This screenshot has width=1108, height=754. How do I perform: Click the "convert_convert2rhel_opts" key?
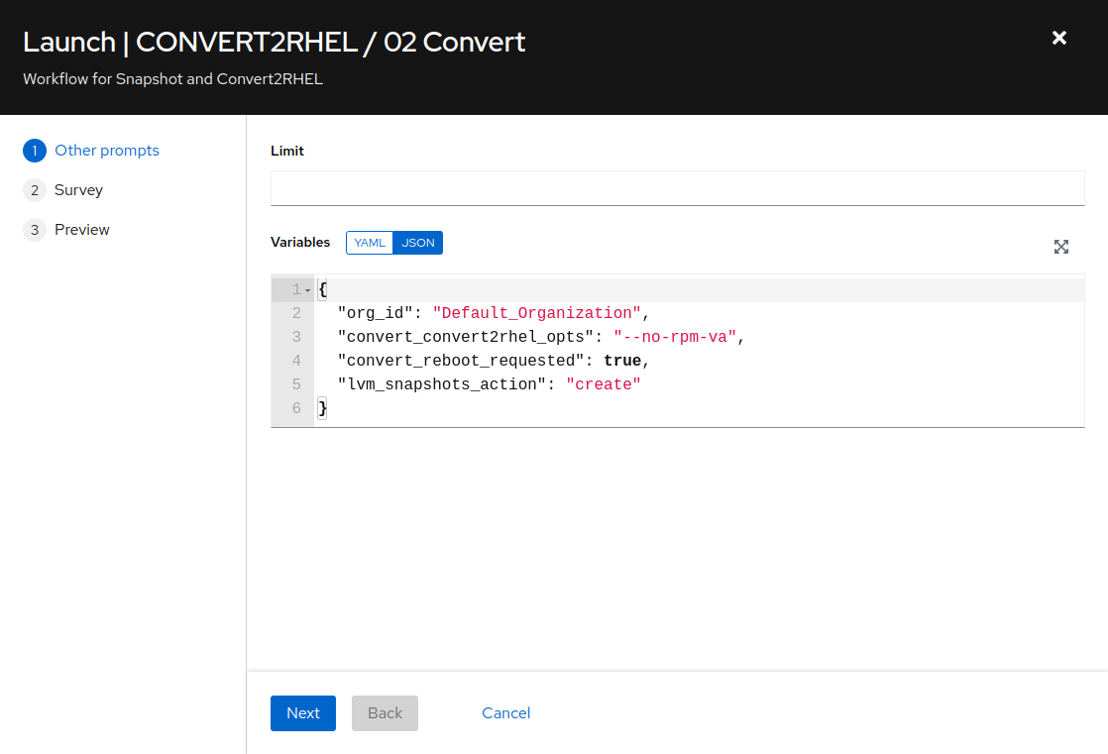465,337
